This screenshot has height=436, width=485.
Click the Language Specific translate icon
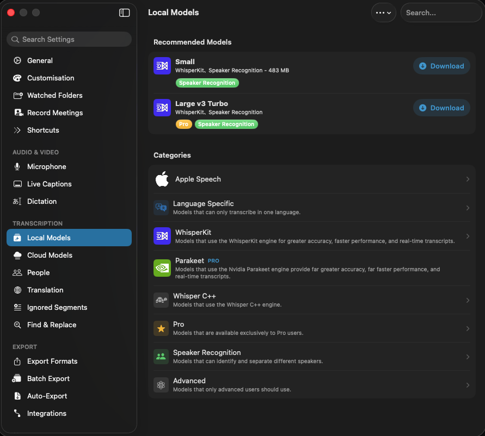(161, 207)
